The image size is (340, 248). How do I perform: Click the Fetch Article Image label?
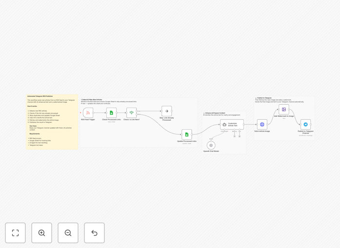click(x=262, y=131)
